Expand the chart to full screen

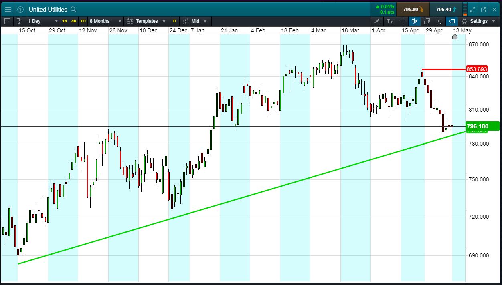pyautogui.click(x=472, y=10)
